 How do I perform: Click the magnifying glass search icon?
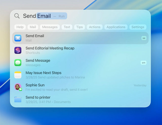17,16
